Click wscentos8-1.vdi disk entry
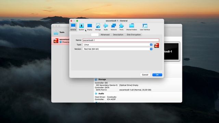Image resolution: width=219 pixels, height=123 pixels. click(135, 90)
